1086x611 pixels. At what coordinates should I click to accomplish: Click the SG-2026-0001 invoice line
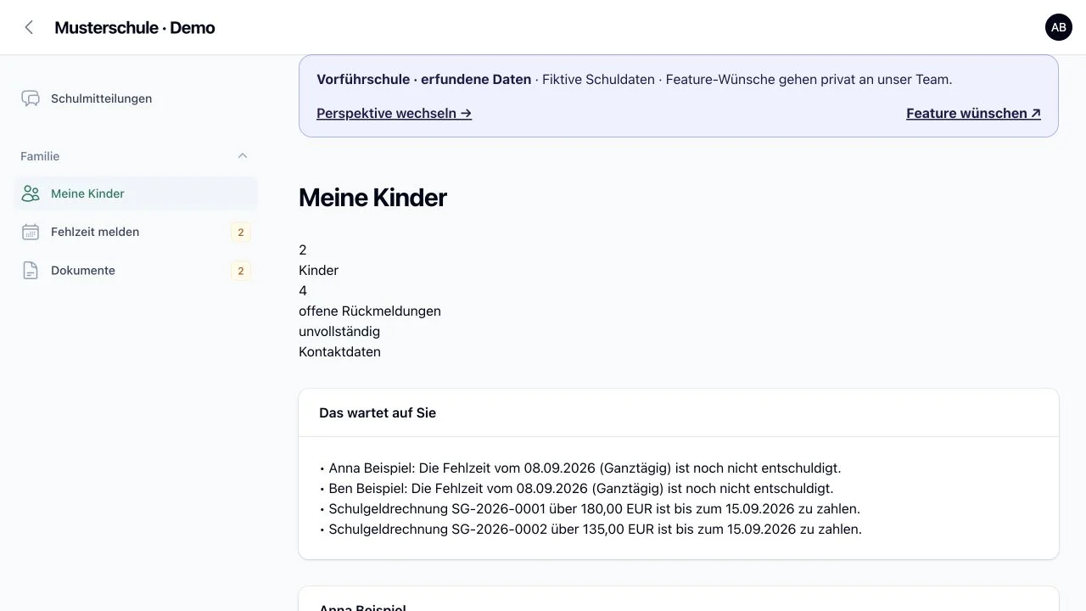click(x=590, y=508)
